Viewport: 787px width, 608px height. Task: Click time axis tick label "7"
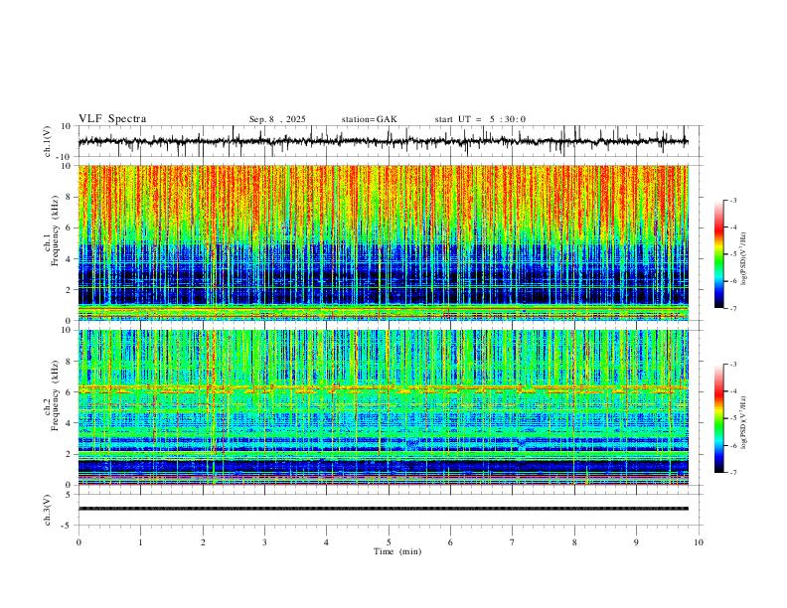tap(513, 542)
